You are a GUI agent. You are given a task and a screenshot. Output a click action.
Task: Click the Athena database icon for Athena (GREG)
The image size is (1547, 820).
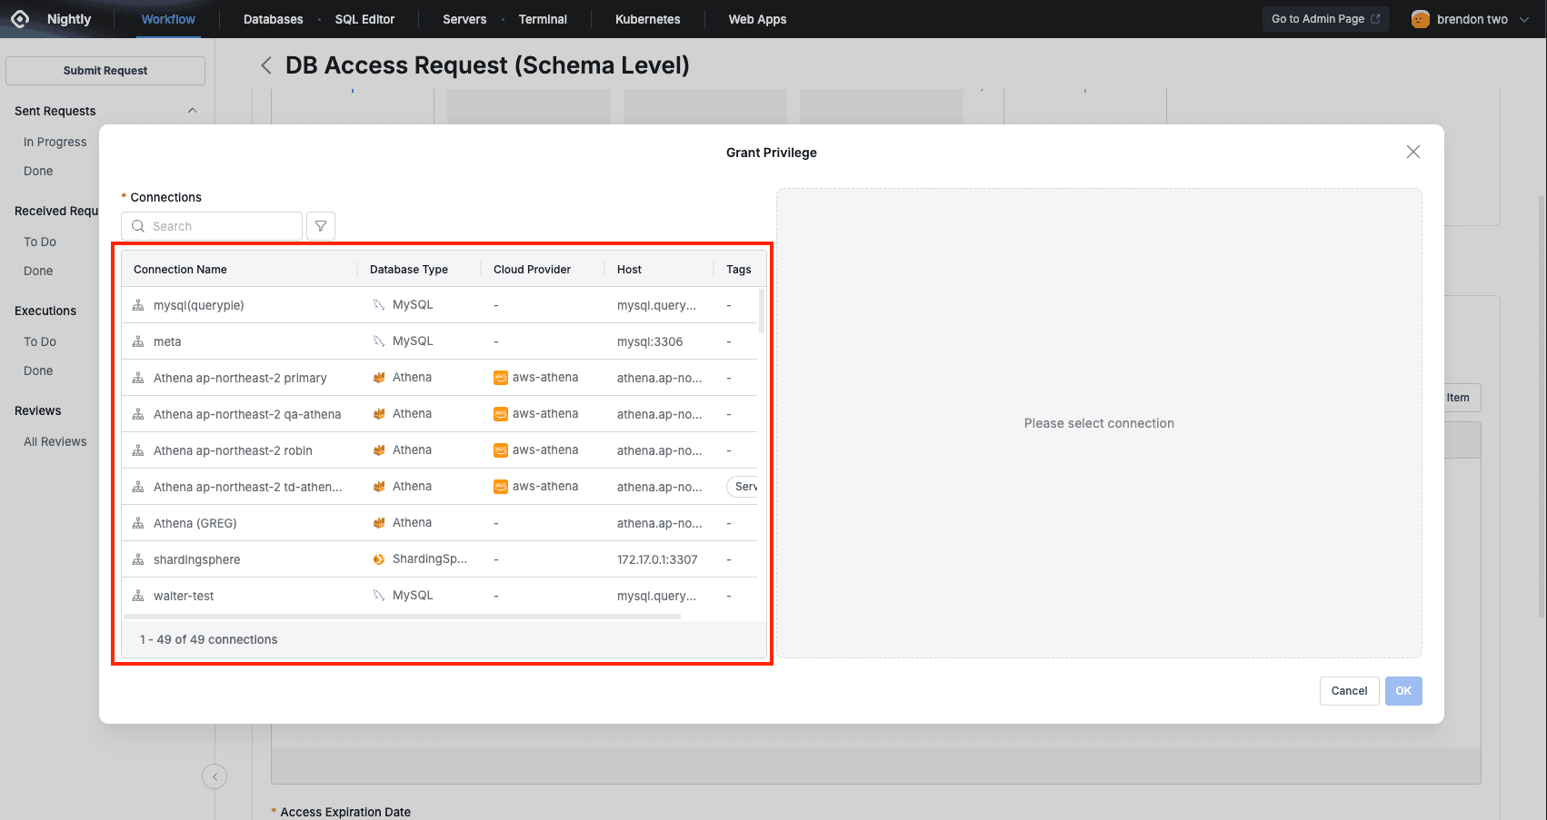click(379, 523)
